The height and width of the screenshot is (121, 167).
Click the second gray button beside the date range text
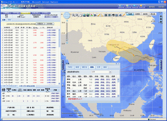tap(49, 24)
